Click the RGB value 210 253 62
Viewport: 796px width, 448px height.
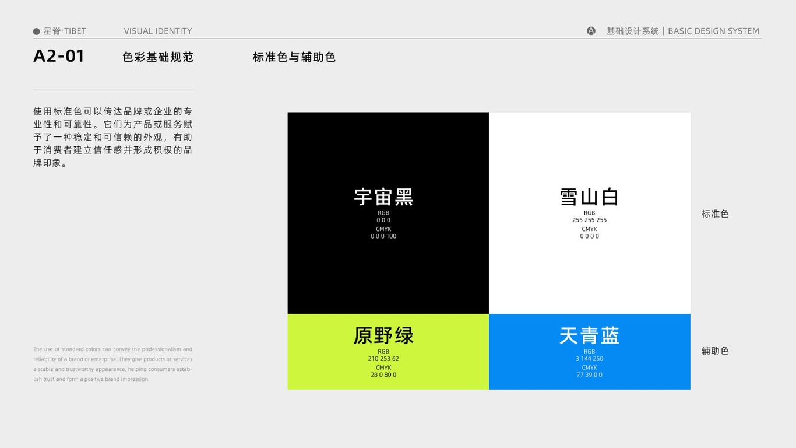click(383, 359)
